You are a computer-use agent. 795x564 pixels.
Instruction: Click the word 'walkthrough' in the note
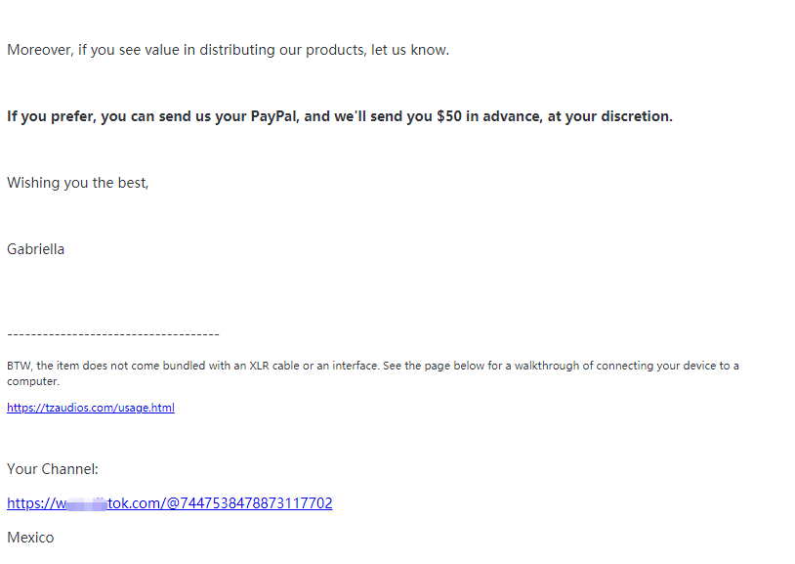point(547,366)
